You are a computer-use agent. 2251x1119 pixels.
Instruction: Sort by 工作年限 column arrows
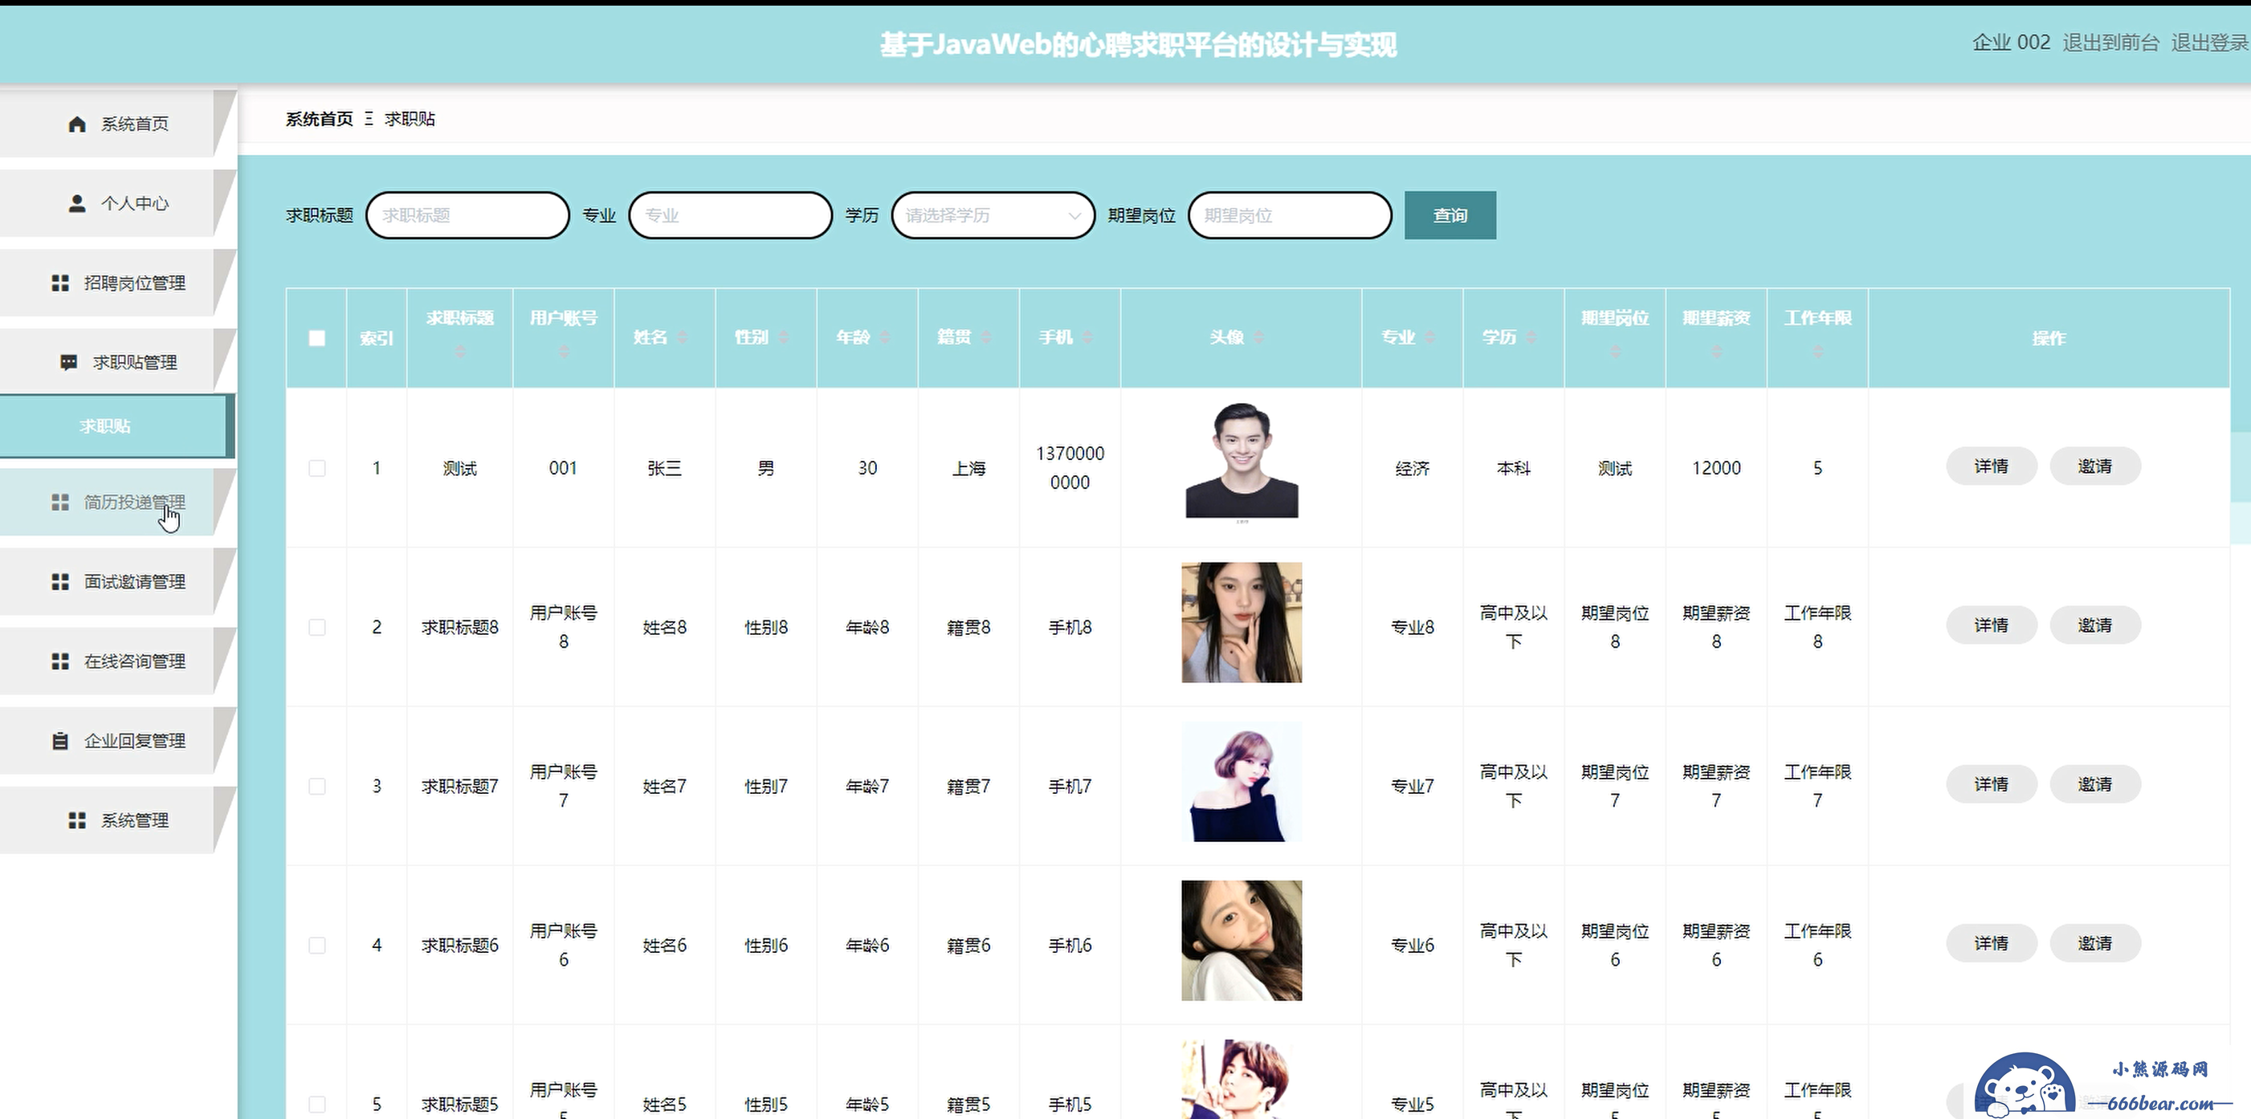1817,351
